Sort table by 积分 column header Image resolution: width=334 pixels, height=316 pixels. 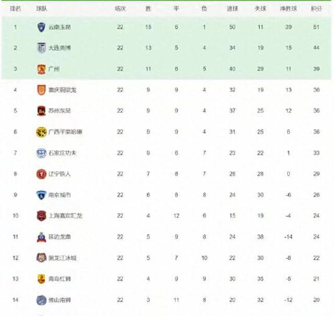316,9
